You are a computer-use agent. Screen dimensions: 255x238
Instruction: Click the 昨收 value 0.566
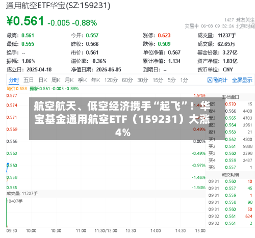(92, 44)
